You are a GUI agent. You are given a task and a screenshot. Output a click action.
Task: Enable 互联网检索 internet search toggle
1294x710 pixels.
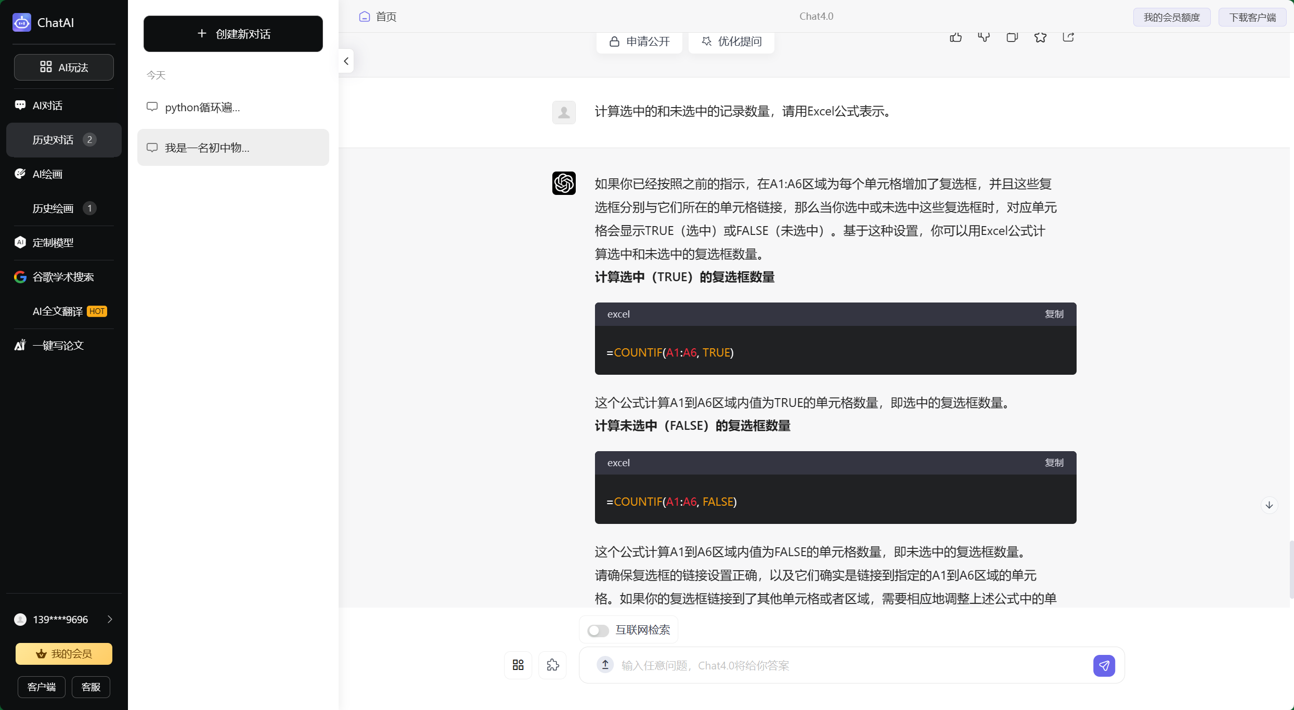[x=598, y=630]
